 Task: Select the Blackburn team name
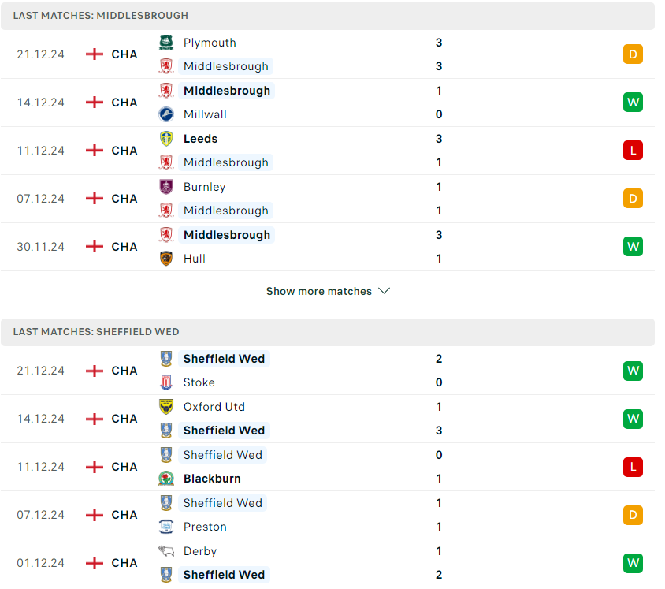click(212, 479)
